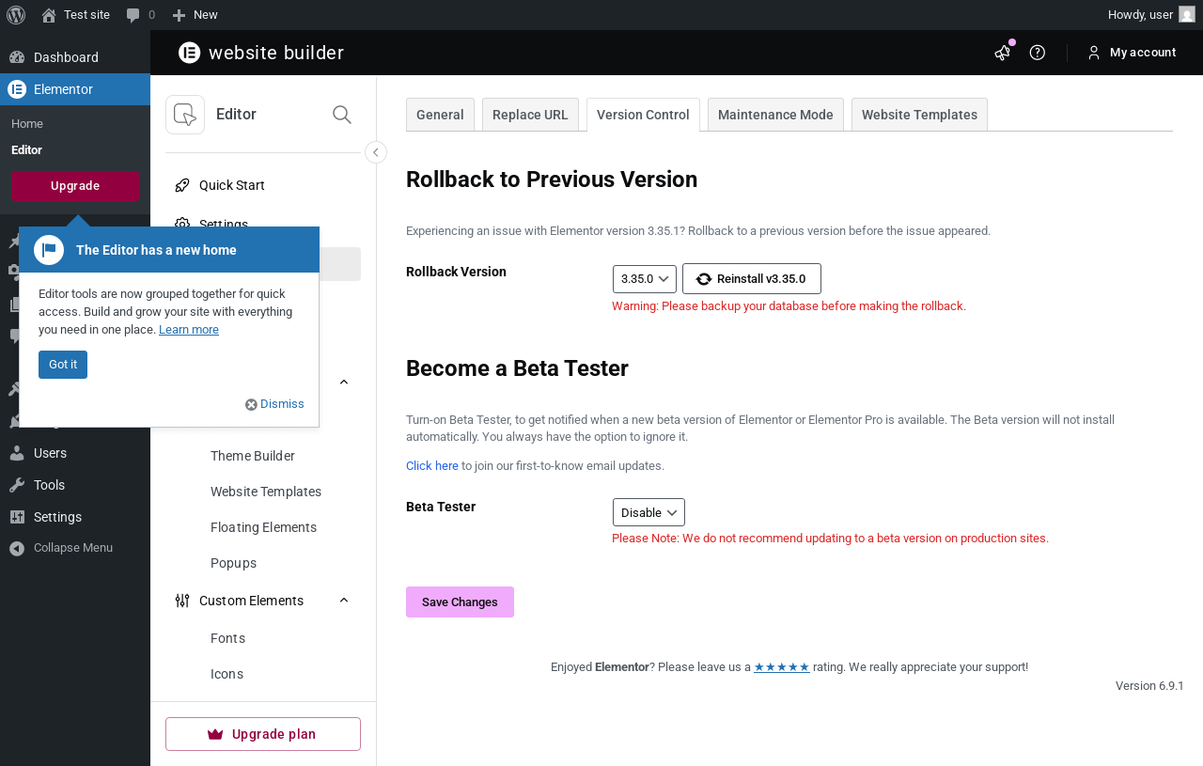The image size is (1203, 766).
Task: Click the Elementor logo in header
Action: click(x=190, y=53)
